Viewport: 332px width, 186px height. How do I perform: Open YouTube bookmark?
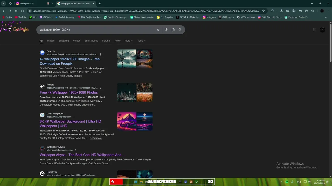click(20, 17)
